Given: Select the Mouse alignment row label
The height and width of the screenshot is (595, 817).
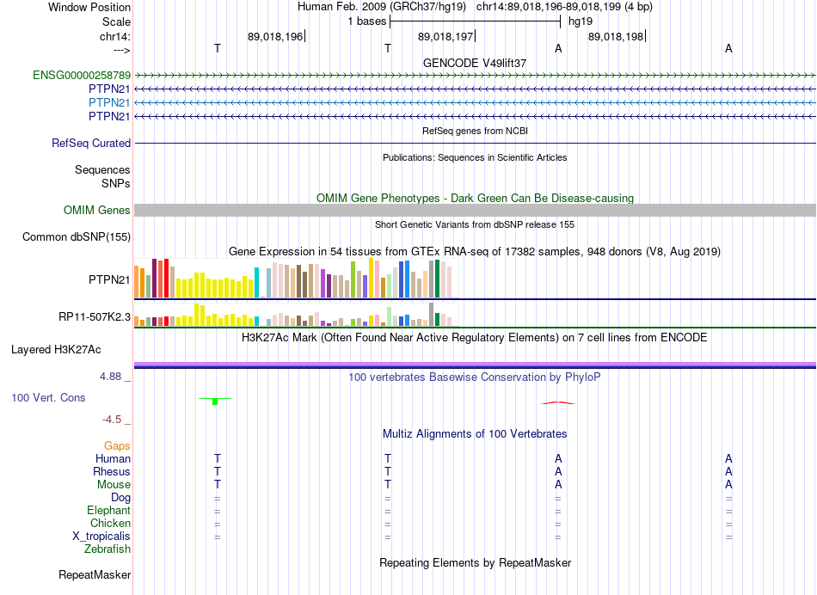Looking at the screenshot, I should point(114,485).
